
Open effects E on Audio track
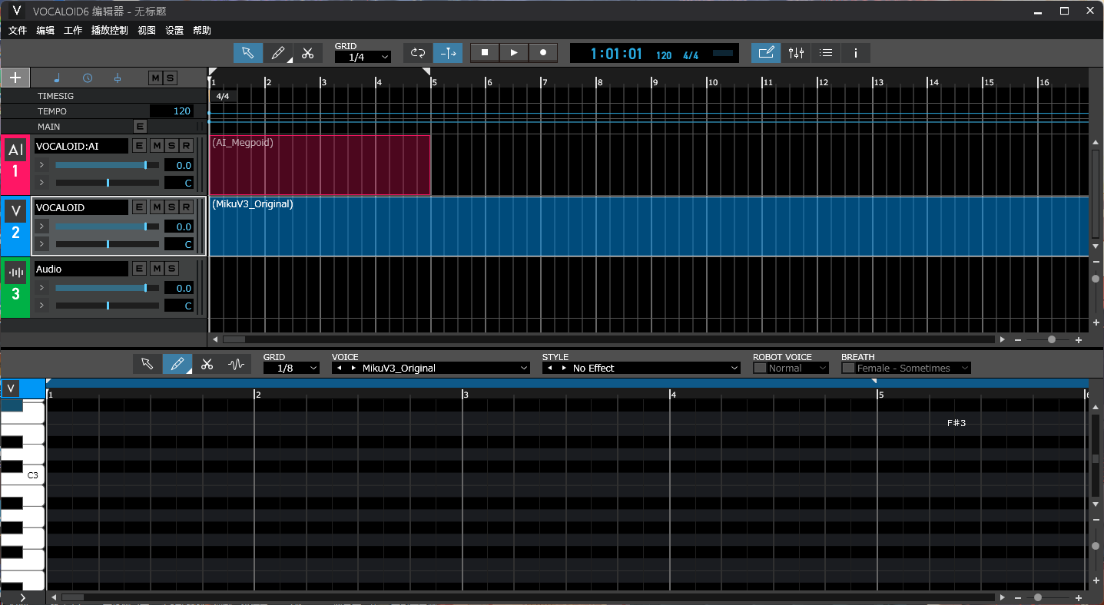point(139,268)
